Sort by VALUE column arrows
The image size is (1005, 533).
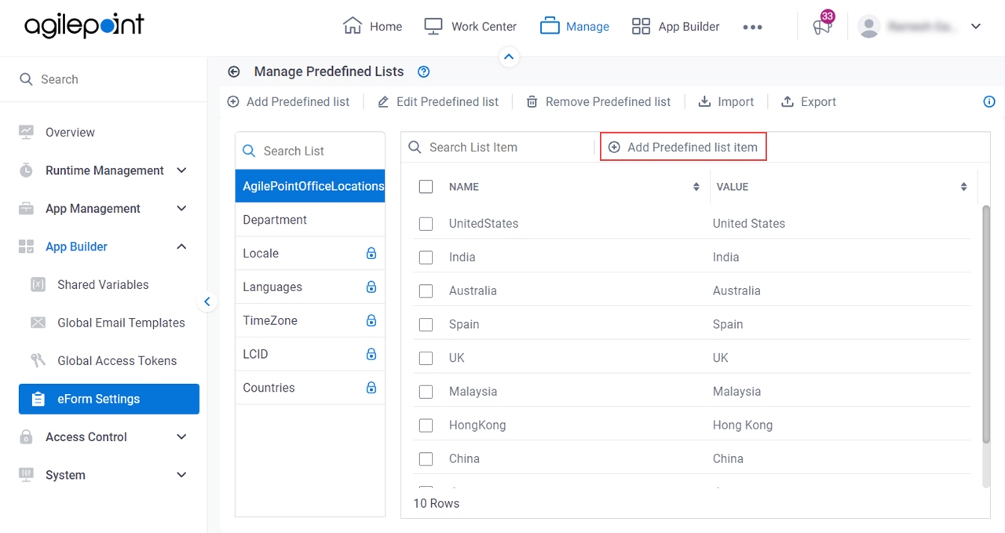click(963, 187)
